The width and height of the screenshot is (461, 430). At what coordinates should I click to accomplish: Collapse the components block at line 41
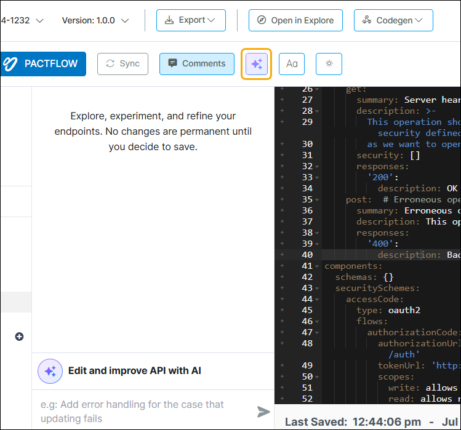tap(317, 266)
